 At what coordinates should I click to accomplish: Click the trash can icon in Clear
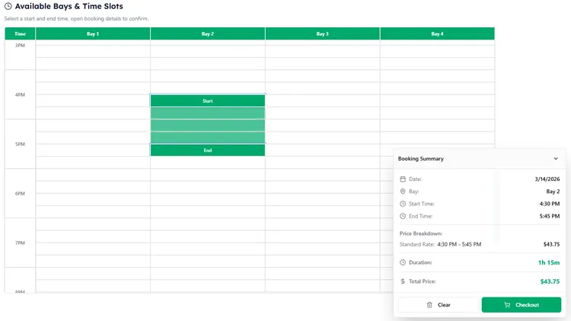pyautogui.click(x=429, y=305)
